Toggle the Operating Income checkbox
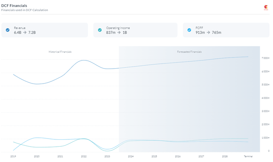273x162 pixels. (100, 30)
